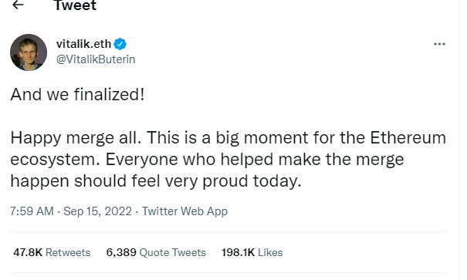The height and width of the screenshot is (280, 467).
Task: View the 47.8K Retweets list
Action: pyautogui.click(x=52, y=252)
